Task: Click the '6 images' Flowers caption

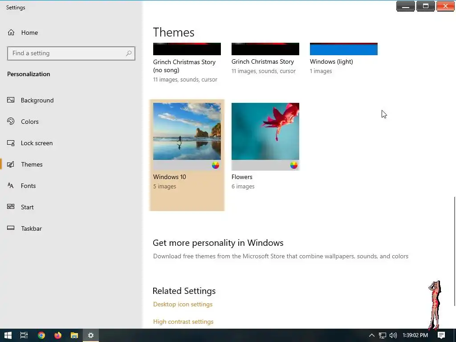Action: 243,187
